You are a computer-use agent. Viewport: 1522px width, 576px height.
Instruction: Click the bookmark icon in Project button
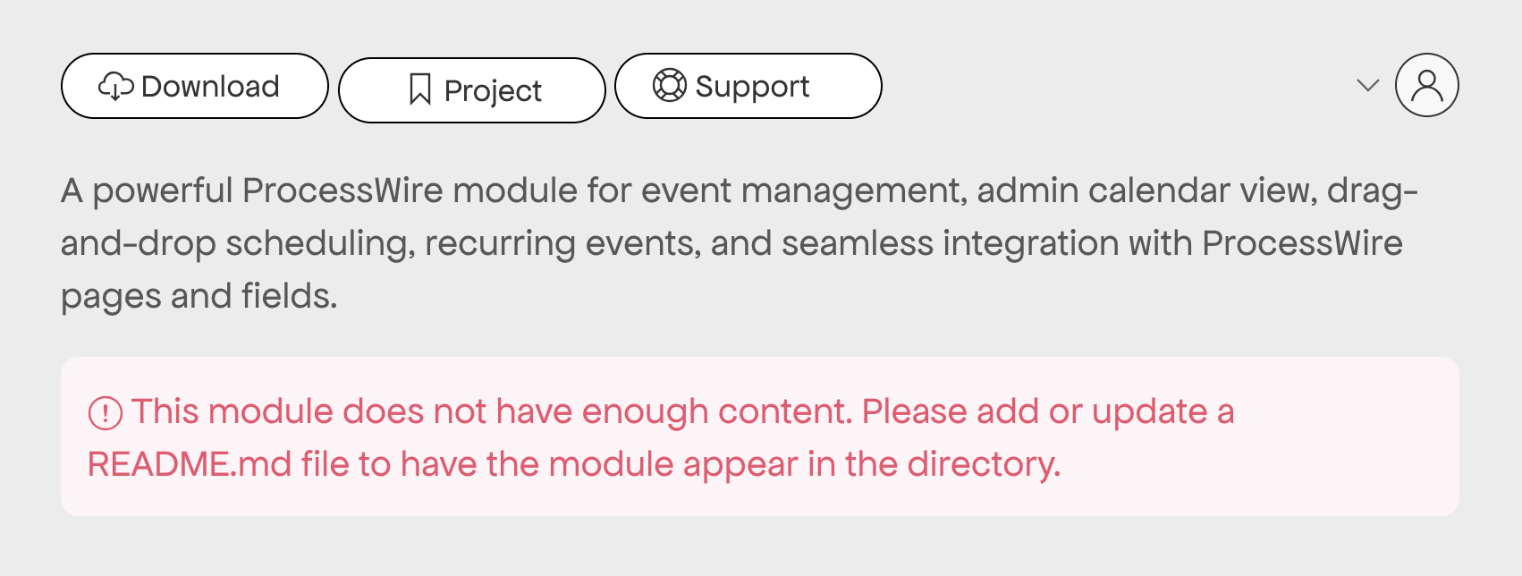[419, 89]
